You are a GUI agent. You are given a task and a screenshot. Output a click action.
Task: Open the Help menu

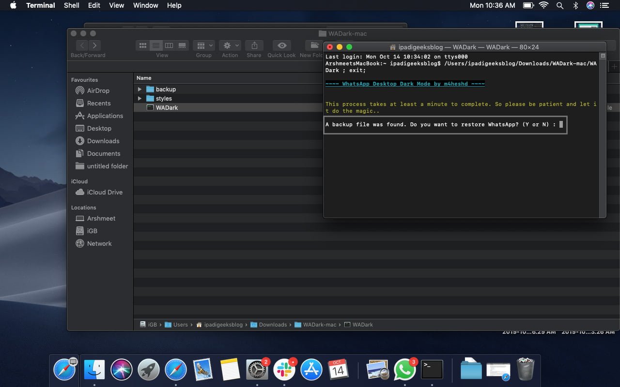(174, 5)
